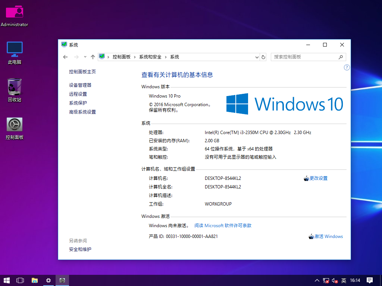Open the recent locations dropdown arrow

click(x=85, y=57)
